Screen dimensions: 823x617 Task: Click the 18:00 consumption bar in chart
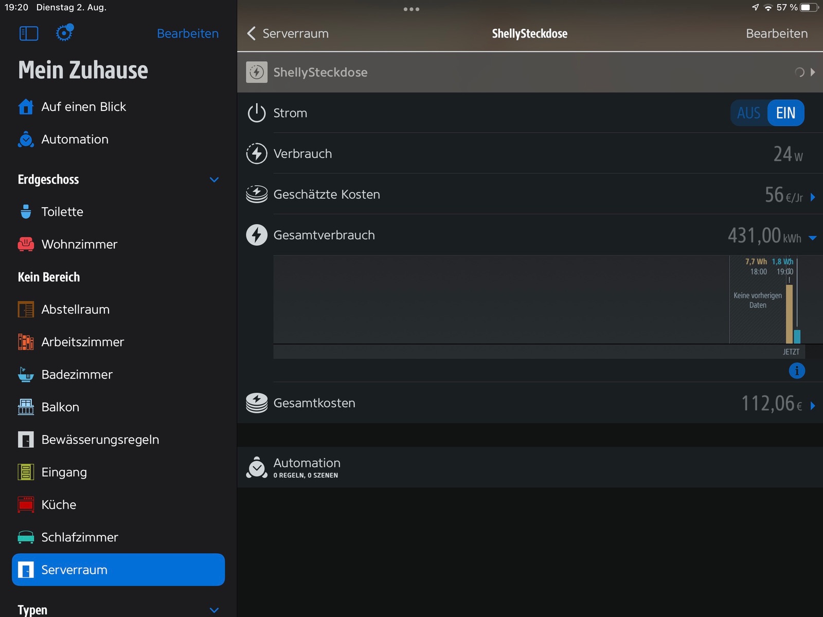pyautogui.click(x=789, y=314)
